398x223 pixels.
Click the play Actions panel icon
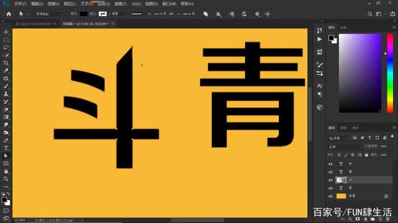click(320, 39)
